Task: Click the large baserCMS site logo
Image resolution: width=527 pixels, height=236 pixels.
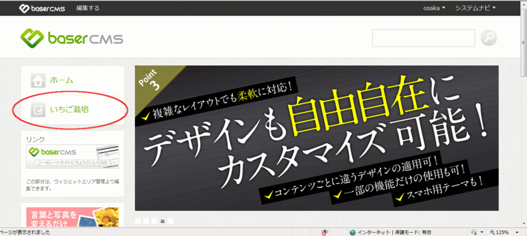Action: (x=72, y=38)
